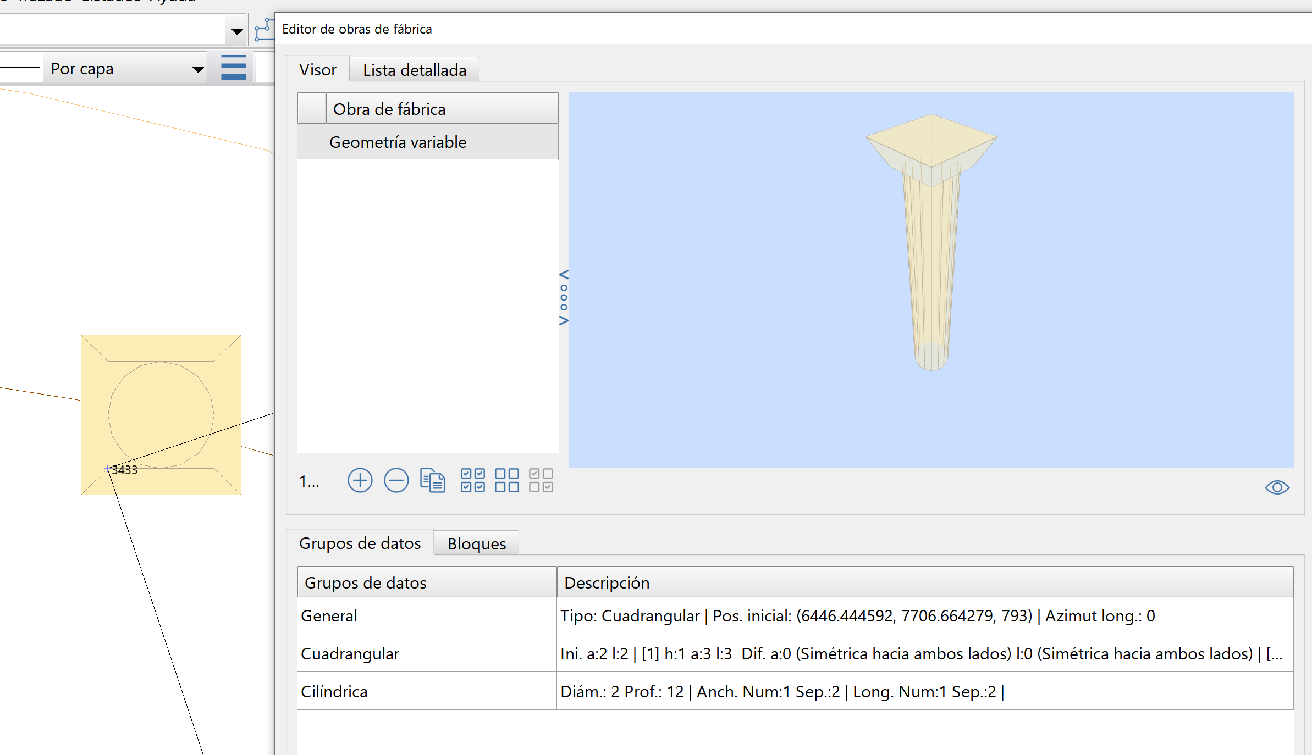Toggle the eye visibility icon in viewer

point(1277,487)
